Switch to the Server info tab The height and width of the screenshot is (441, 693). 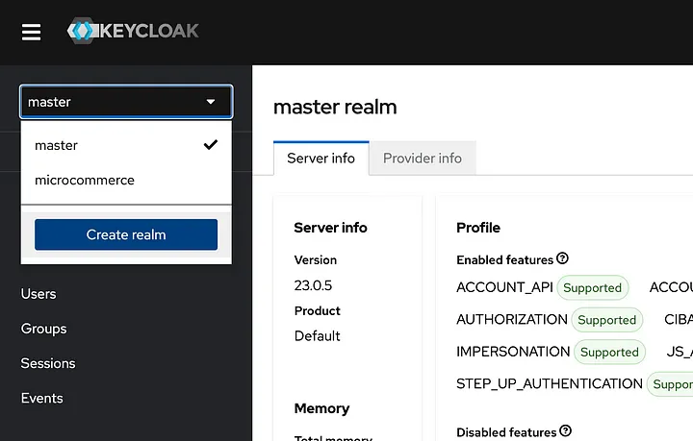click(321, 159)
